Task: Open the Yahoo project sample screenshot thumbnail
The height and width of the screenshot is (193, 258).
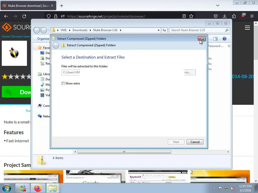Action: coord(158,177)
